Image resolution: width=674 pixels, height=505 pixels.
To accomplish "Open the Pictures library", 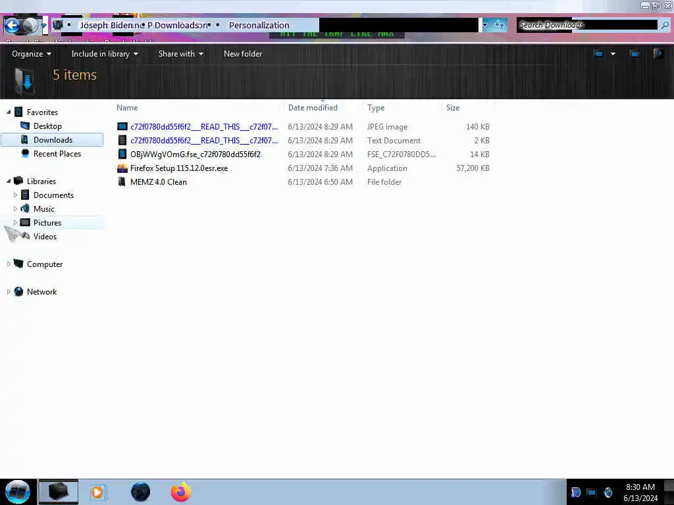I will pos(47,222).
